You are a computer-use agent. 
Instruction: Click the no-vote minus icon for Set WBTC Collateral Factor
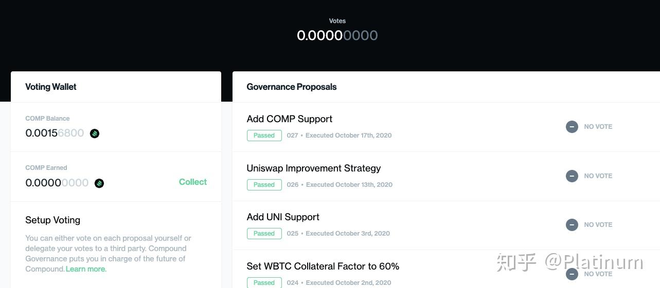click(x=572, y=274)
